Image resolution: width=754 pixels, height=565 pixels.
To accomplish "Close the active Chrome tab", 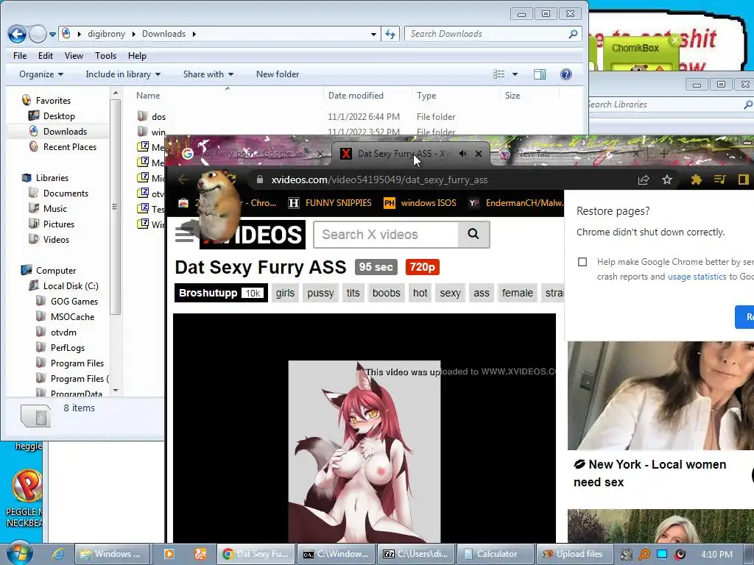I will click(479, 154).
